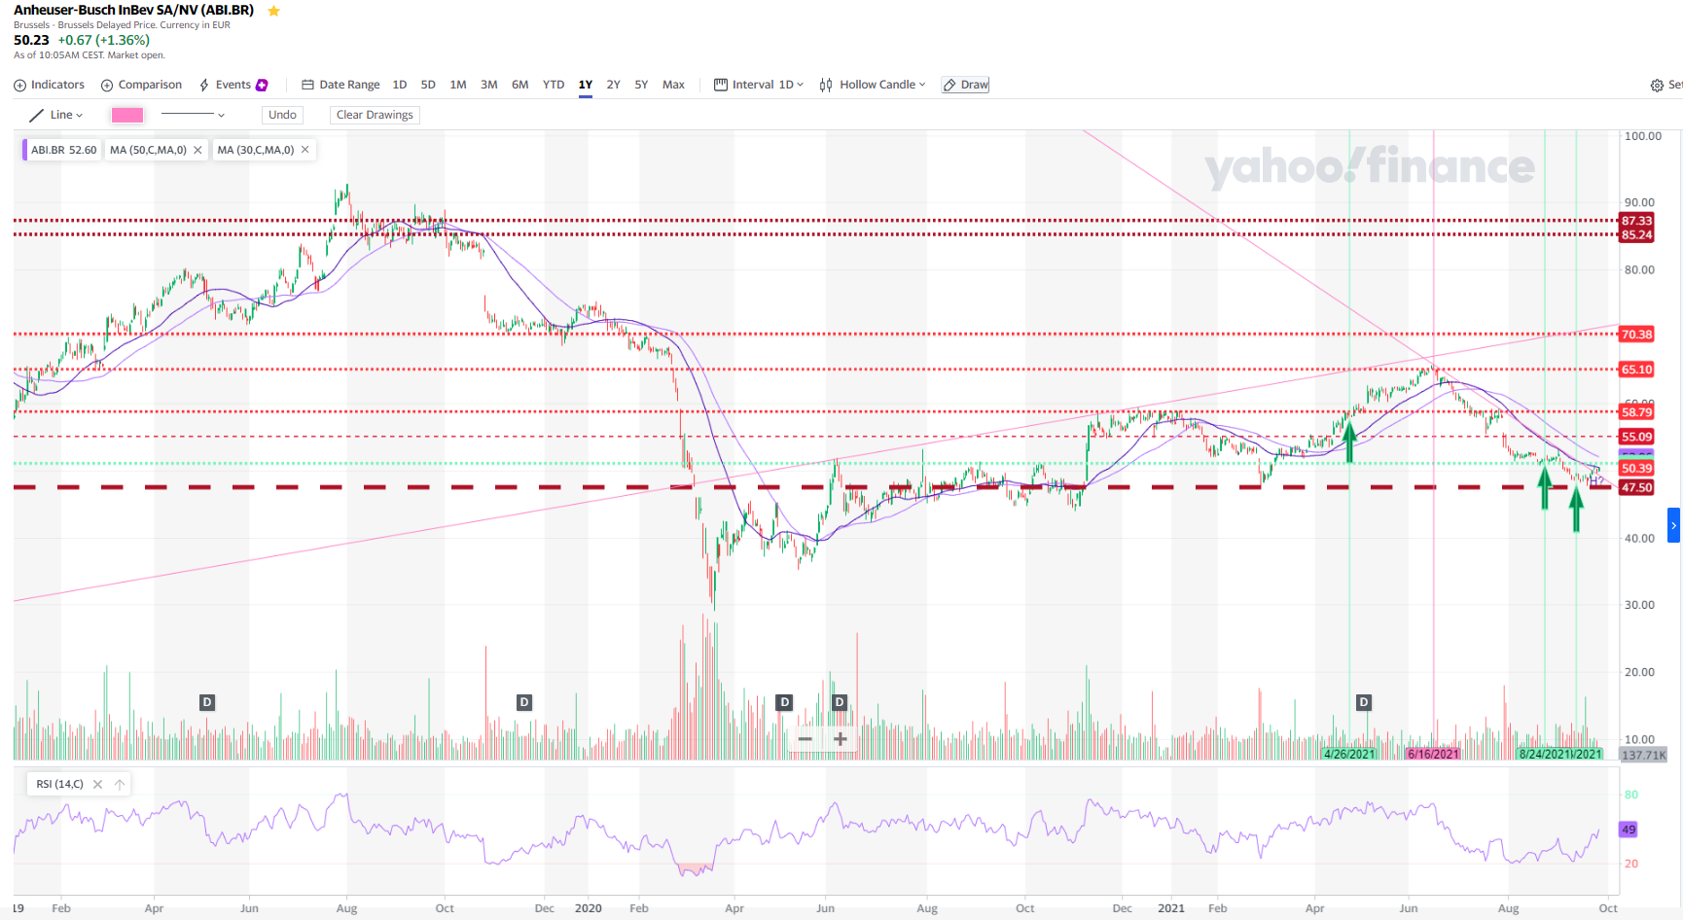The width and height of the screenshot is (1683, 920).
Task: Select the Max date range
Action: 673,85
